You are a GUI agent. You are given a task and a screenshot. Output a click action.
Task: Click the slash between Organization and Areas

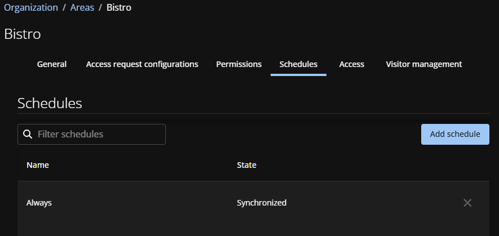pos(64,8)
